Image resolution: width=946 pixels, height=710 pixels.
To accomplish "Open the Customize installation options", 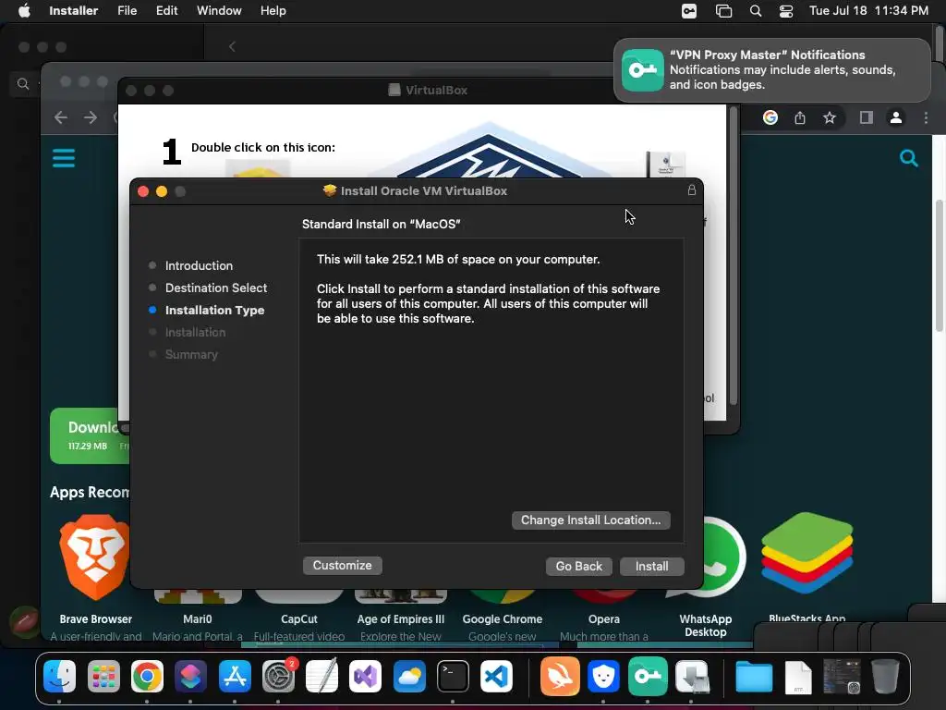I will pyautogui.click(x=342, y=565).
